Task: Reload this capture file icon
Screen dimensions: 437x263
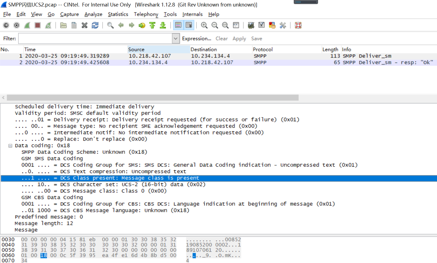Action: pyautogui.click(x=95, y=25)
